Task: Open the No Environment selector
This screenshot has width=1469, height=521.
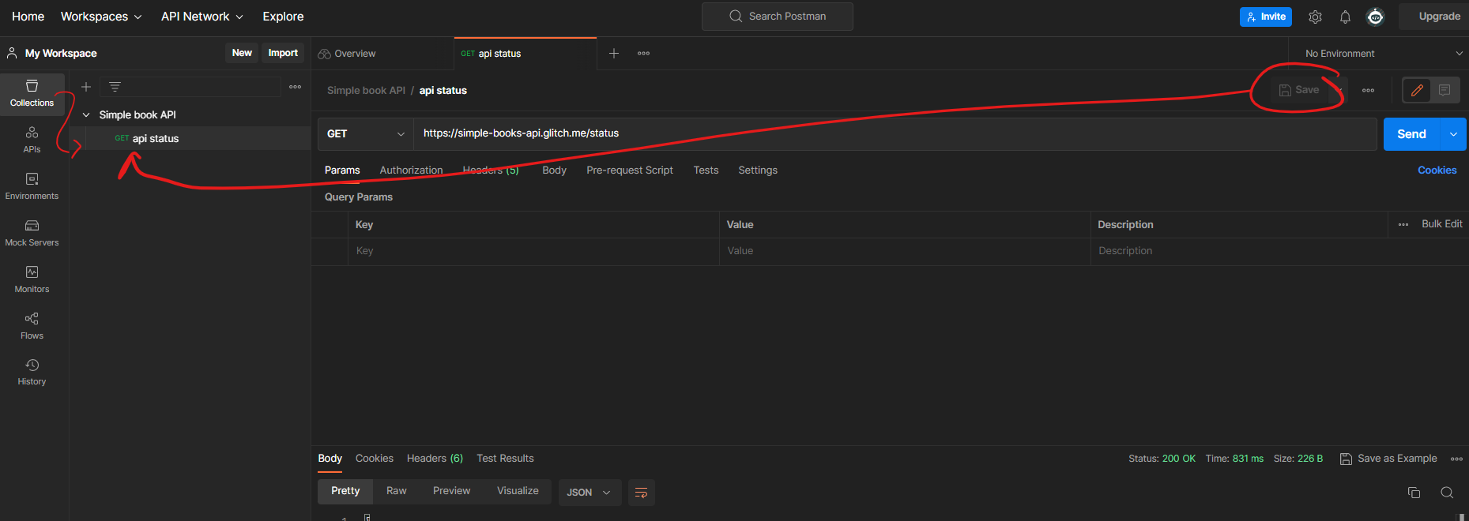Action: click(1383, 53)
